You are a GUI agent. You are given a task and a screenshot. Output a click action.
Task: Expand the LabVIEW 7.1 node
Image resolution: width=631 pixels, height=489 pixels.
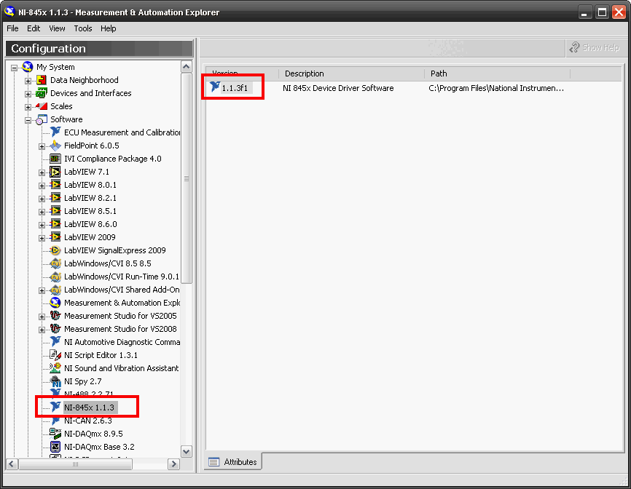click(x=42, y=172)
